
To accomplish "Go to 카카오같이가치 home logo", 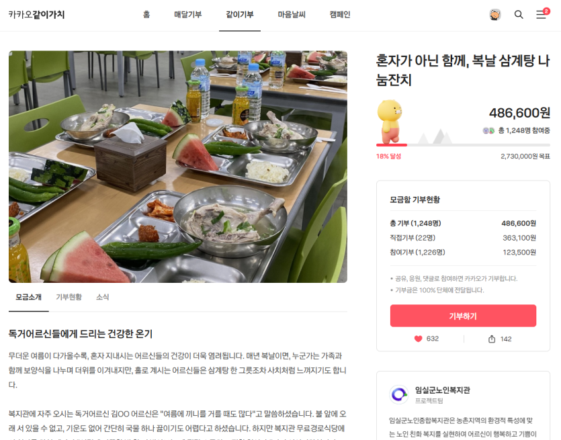I will click(36, 15).
